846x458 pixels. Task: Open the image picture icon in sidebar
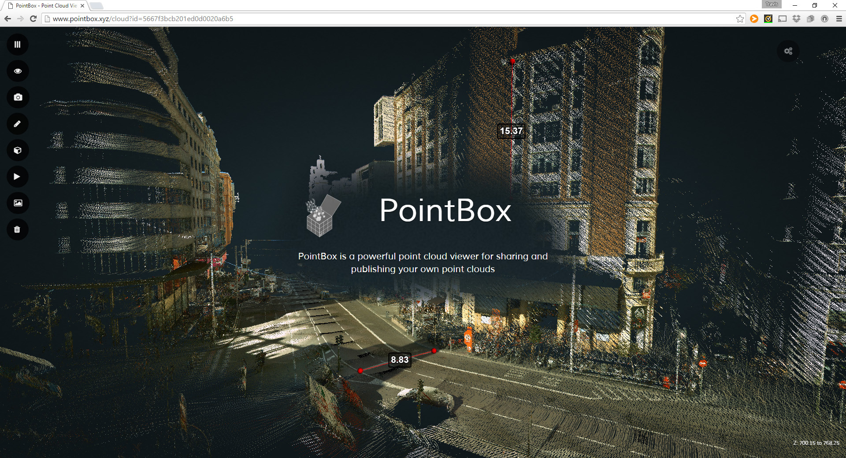pyautogui.click(x=18, y=203)
